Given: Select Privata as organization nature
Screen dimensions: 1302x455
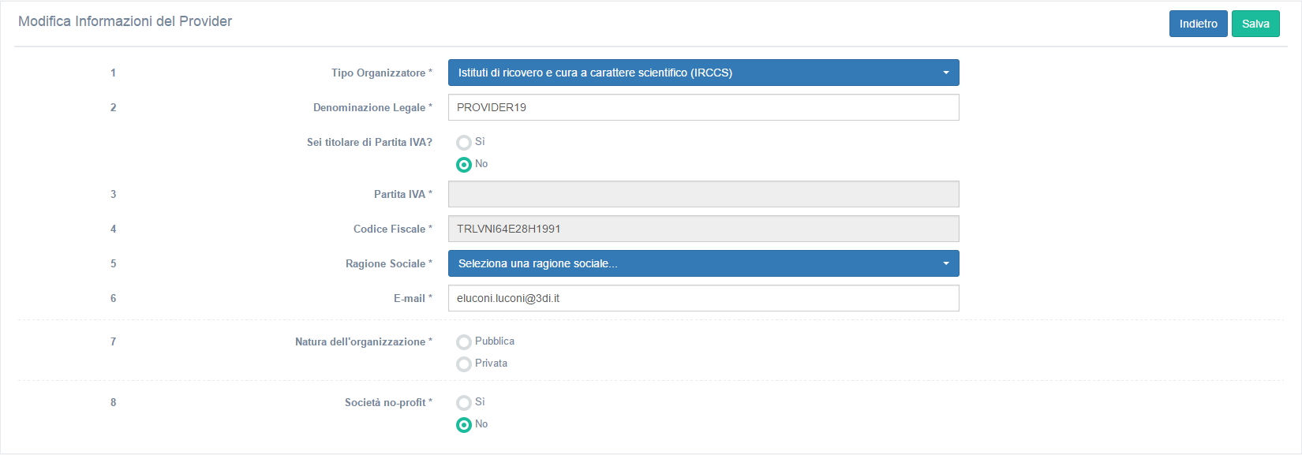Looking at the screenshot, I should pos(464,364).
